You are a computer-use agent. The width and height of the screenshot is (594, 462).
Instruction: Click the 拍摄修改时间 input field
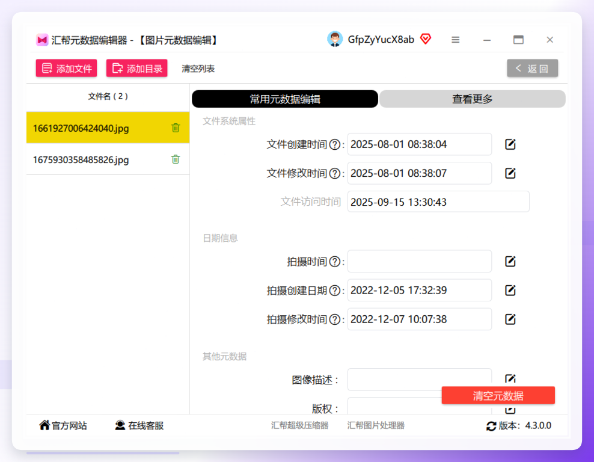420,319
